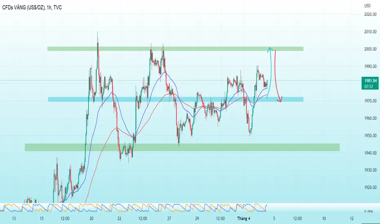380x224 pixels.
Task: Click the 22 date label on time axis
Action: point(119,218)
